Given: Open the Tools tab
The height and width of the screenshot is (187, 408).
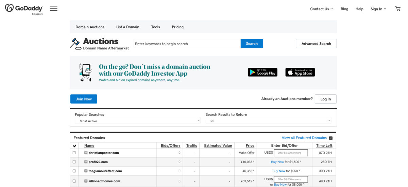Looking at the screenshot, I should point(155,27).
